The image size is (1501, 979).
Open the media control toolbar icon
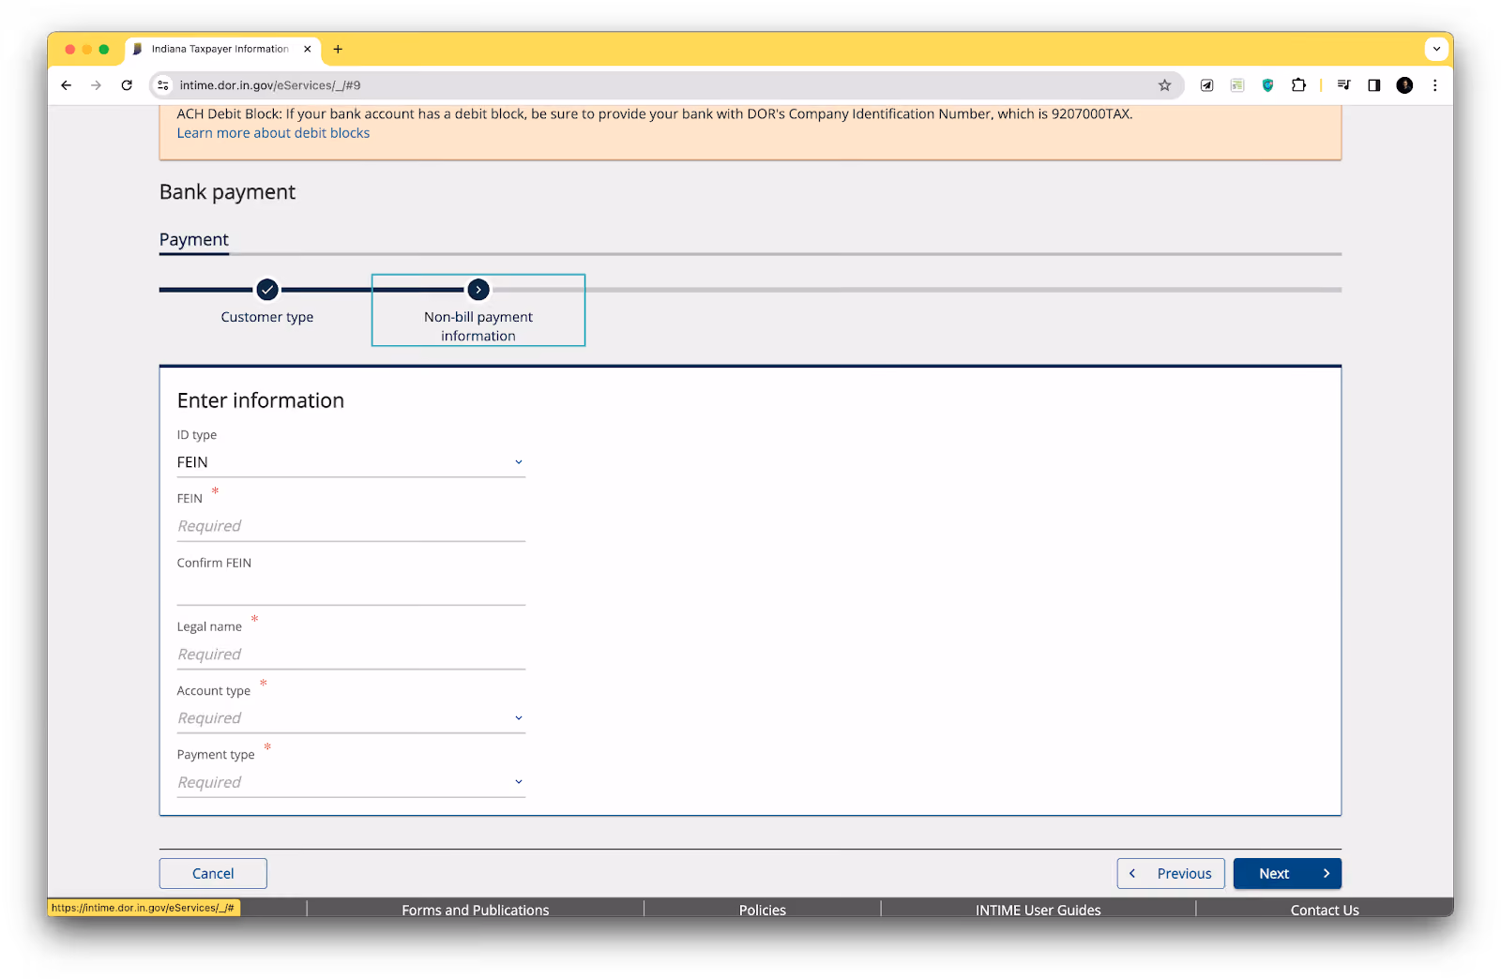coord(1343,85)
